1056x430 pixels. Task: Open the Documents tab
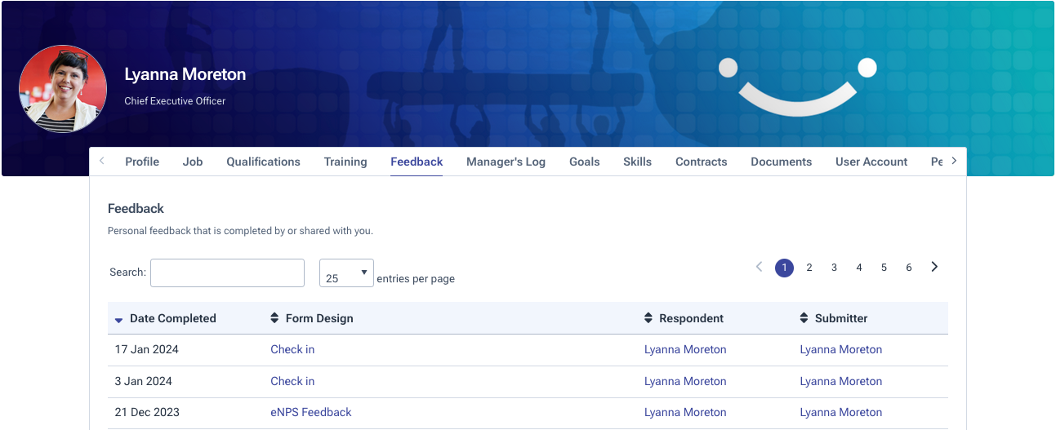point(782,162)
